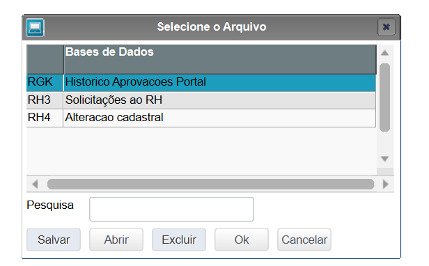The width and height of the screenshot is (429, 266).
Task: Select the Solicitações ao RH row
Action: (201, 100)
